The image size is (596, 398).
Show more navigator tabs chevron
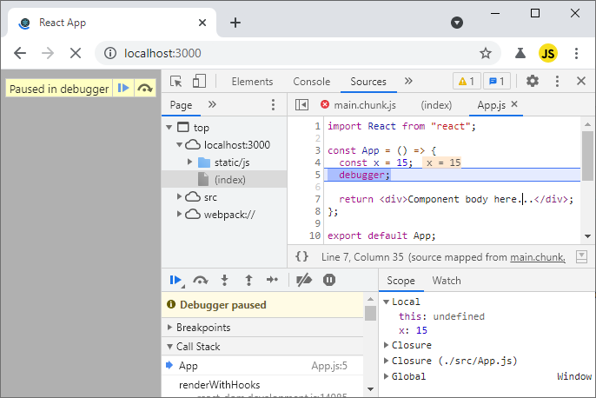coord(212,104)
